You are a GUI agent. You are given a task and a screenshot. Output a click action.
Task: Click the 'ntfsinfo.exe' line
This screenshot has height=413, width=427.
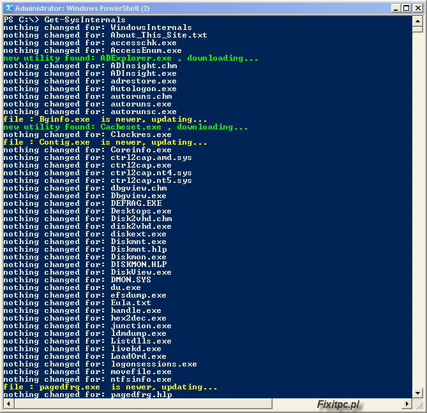pos(87,379)
